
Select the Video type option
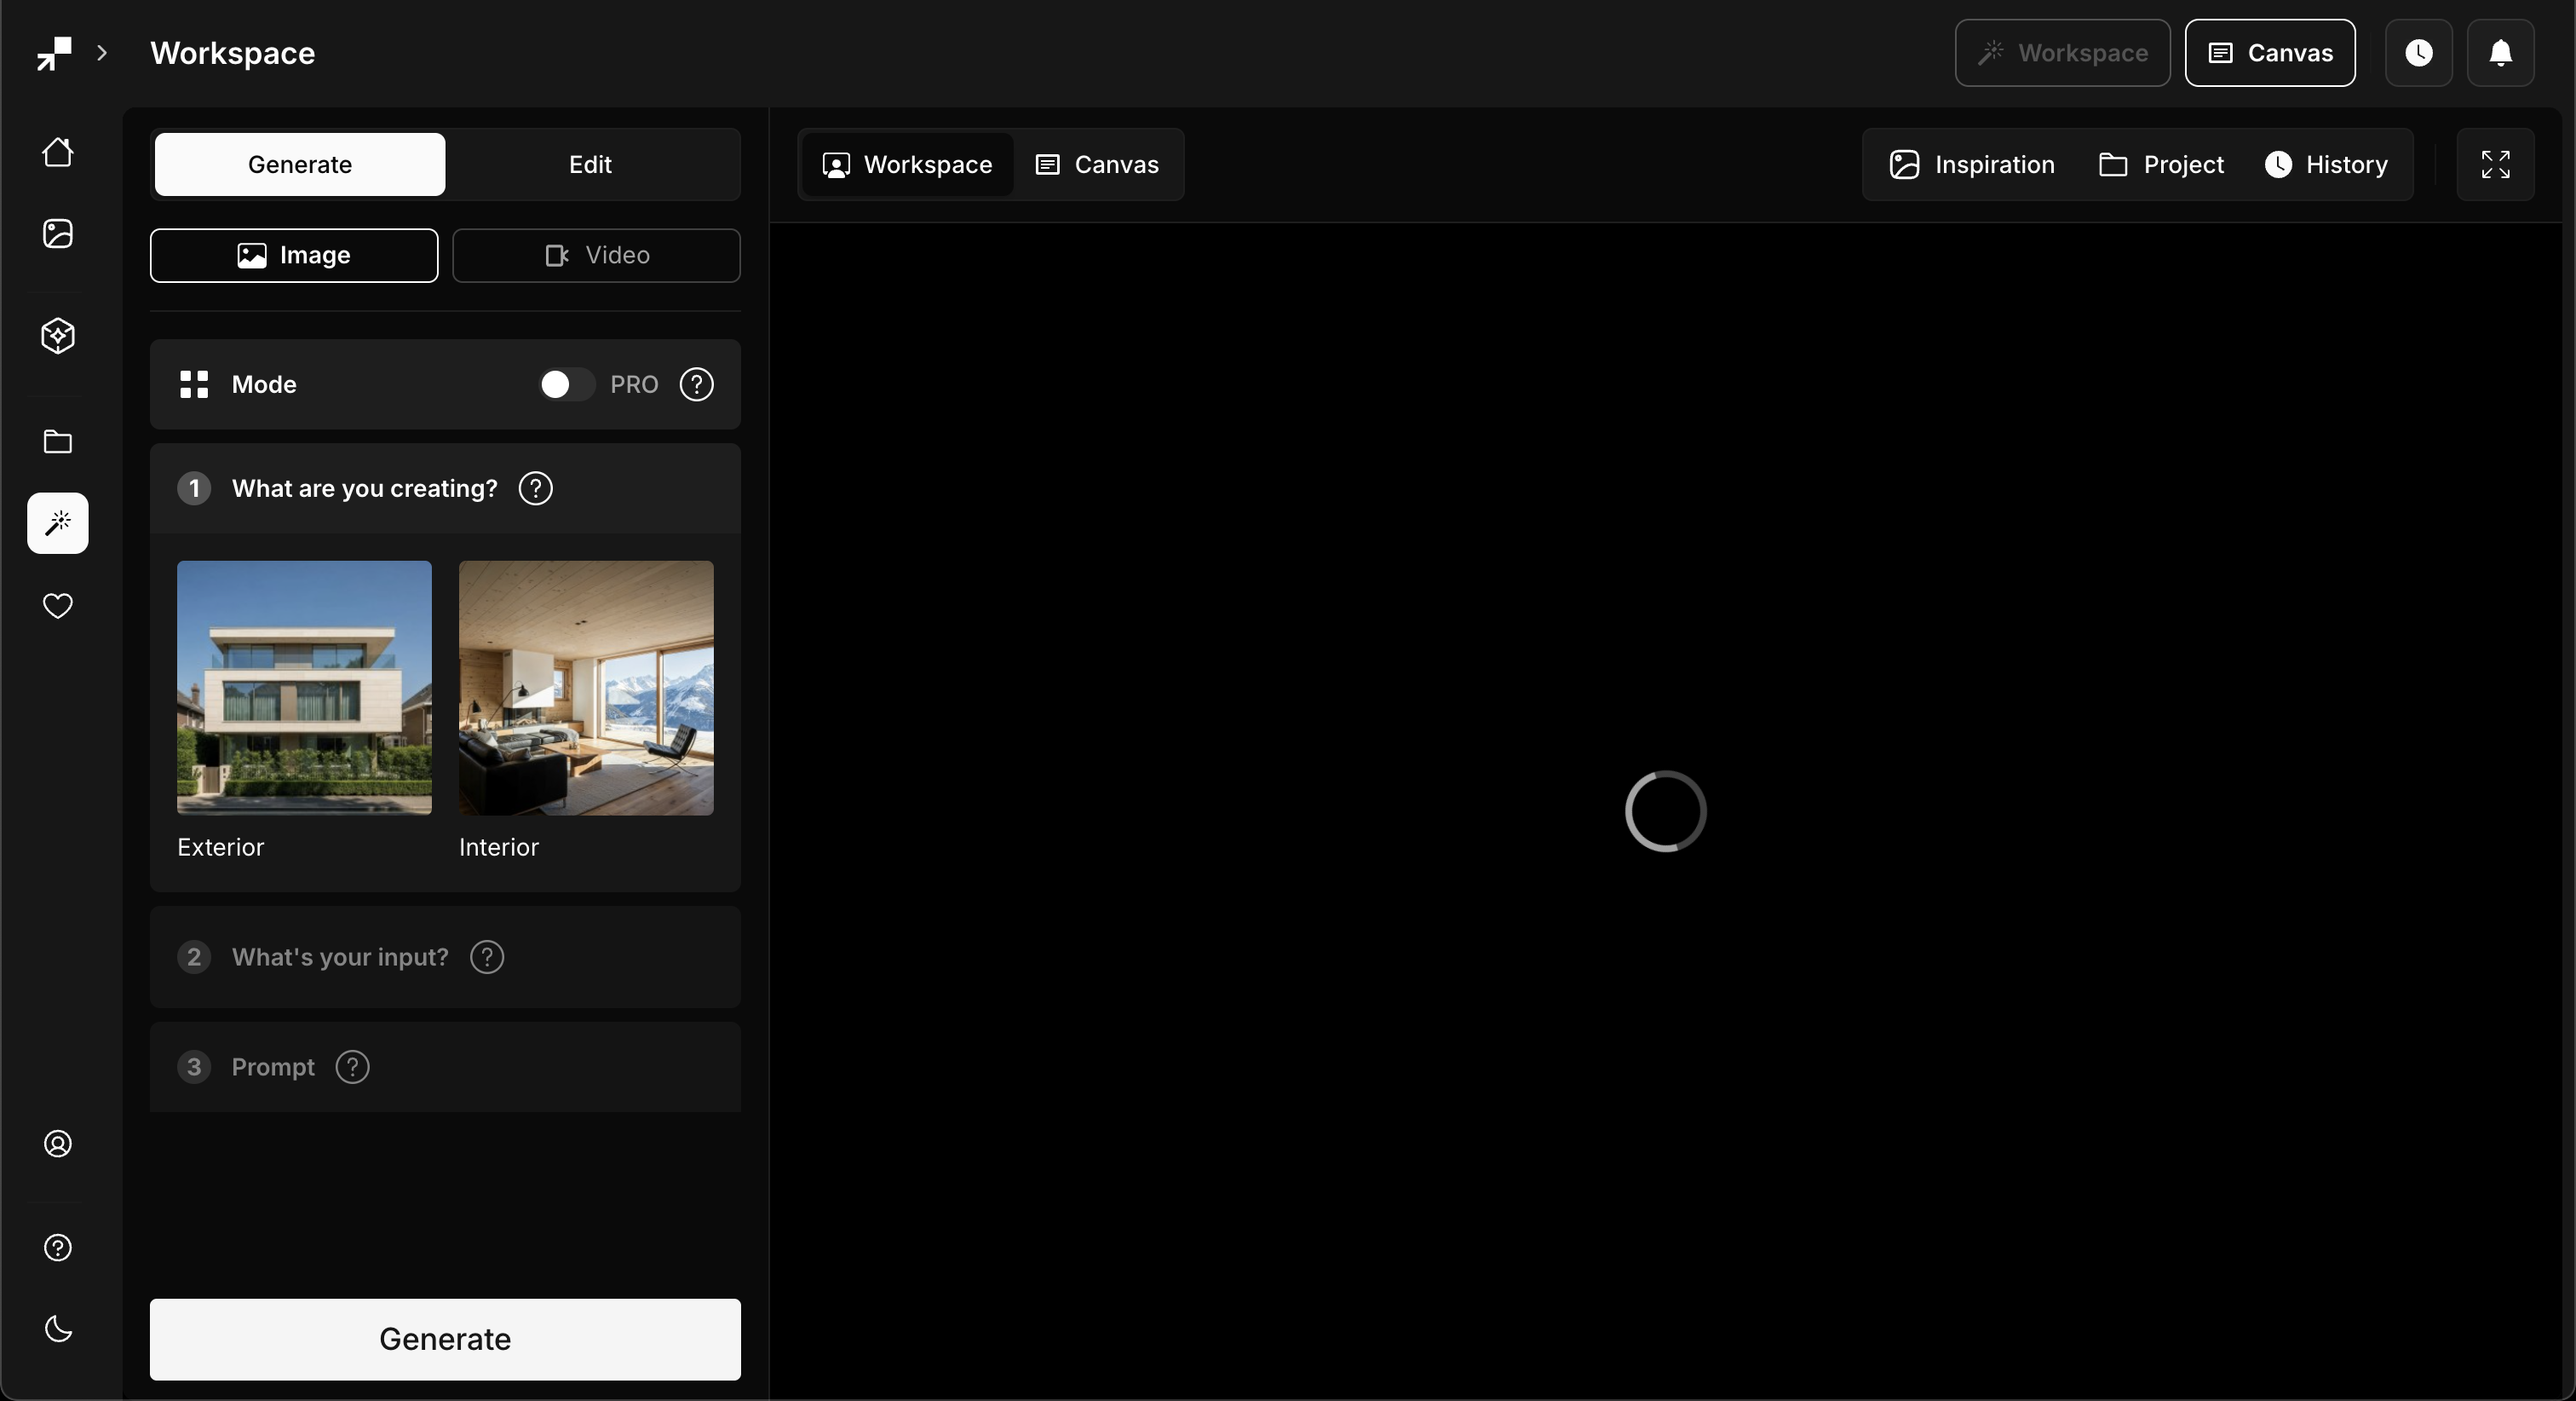(x=596, y=255)
